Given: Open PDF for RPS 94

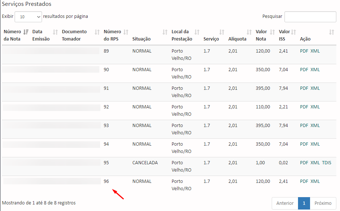Looking at the screenshot, I should [304, 144].
